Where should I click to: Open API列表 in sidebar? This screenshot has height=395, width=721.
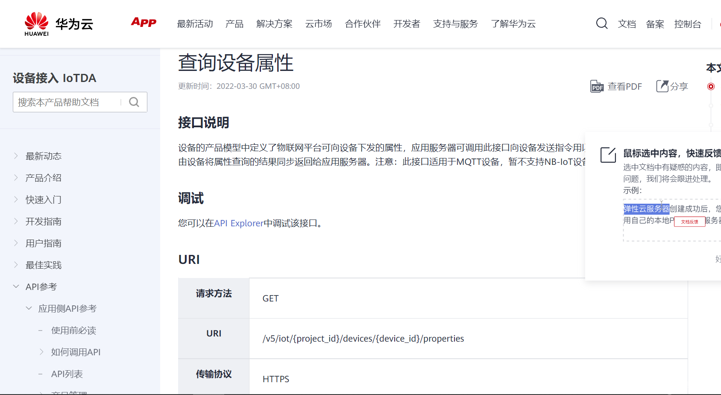(x=67, y=374)
